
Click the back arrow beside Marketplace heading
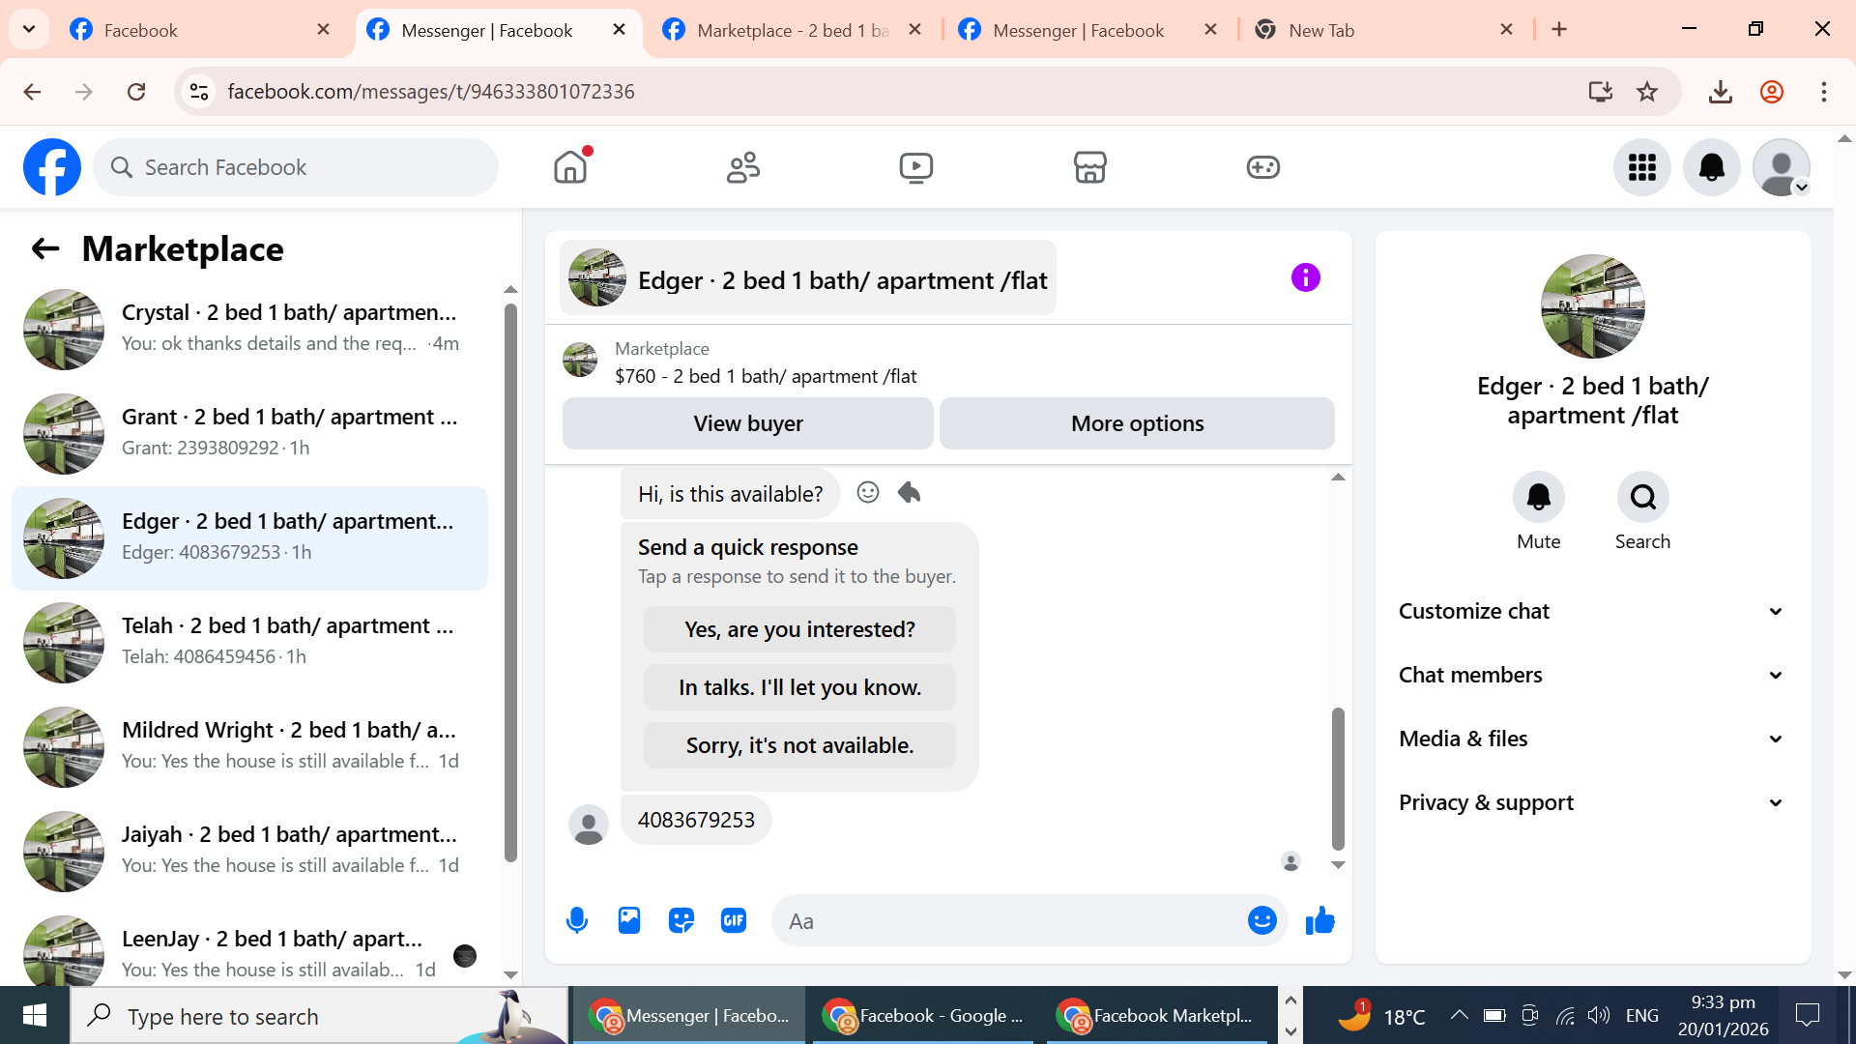pyautogui.click(x=45, y=249)
